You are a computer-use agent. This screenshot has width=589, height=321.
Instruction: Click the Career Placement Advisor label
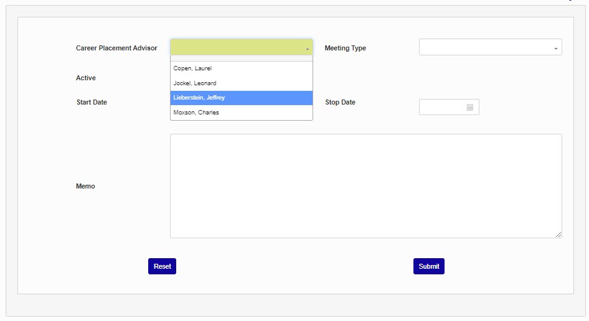click(116, 48)
